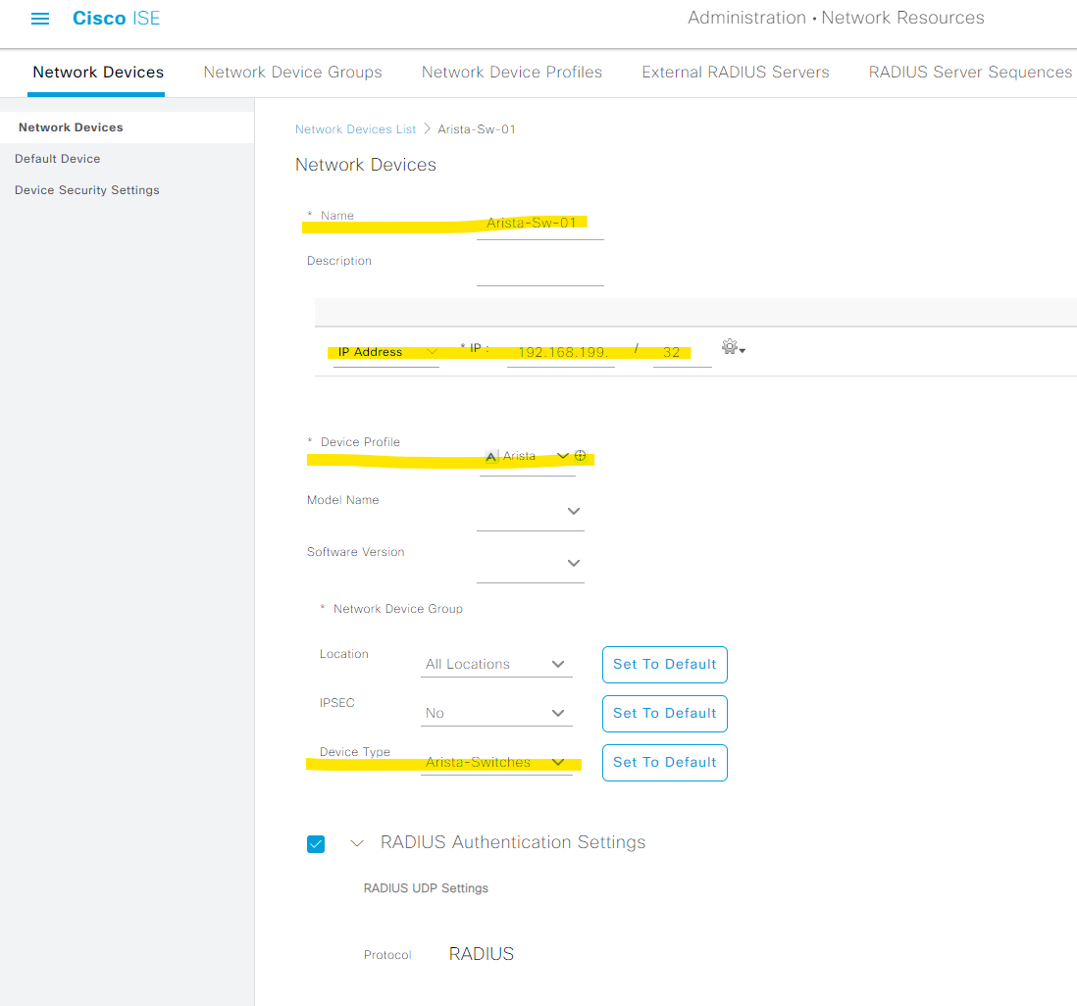
Task: Switch to the Network Device Groups tab
Action: (x=292, y=73)
